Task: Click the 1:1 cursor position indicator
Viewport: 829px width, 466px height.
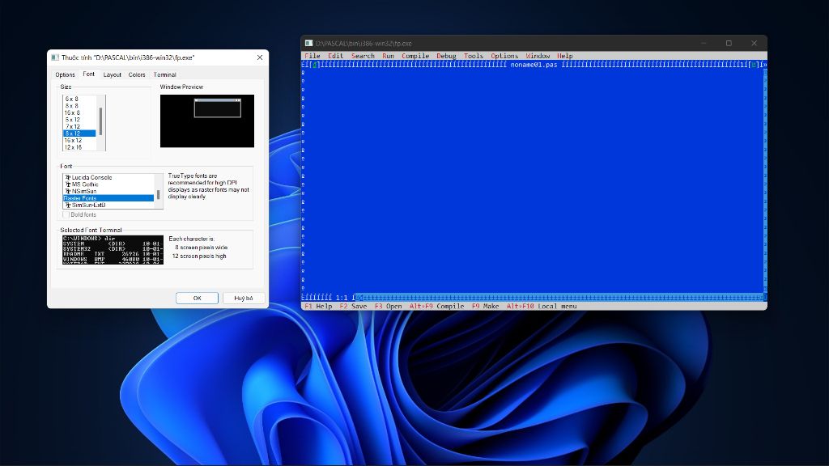Action: point(342,298)
